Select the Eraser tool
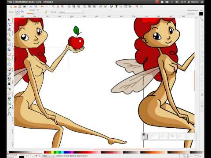The height and width of the screenshot is (158, 211). [x=9, y=94]
